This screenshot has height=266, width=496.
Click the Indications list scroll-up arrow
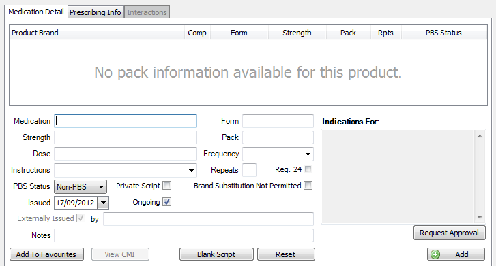point(480,136)
